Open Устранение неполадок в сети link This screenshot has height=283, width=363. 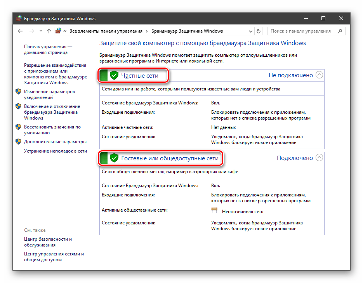[x=56, y=151]
